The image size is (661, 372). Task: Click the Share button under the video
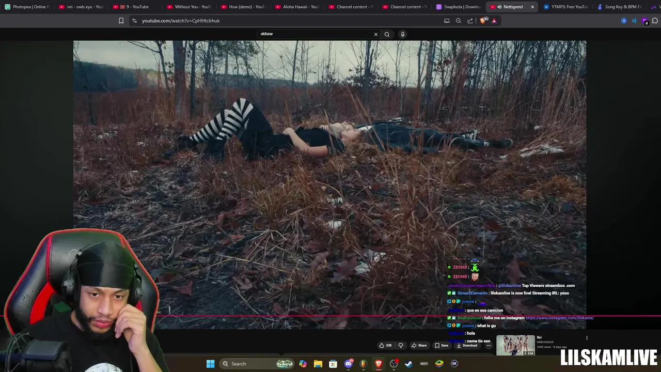pos(419,345)
